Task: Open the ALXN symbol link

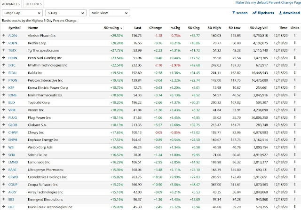Action: 13,36
